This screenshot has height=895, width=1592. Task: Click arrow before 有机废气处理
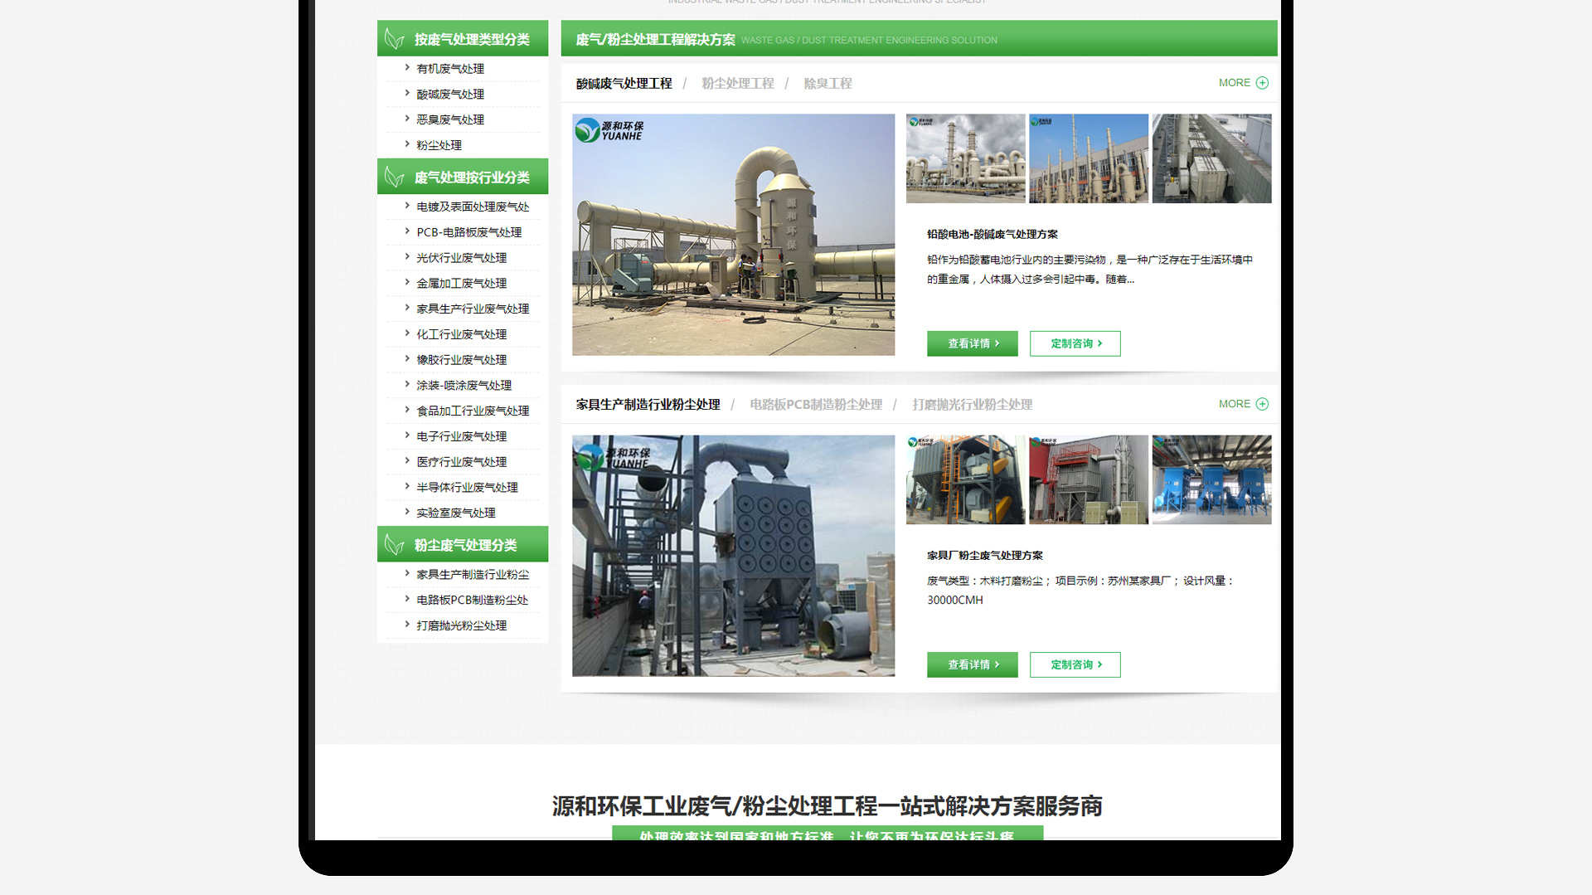[407, 67]
